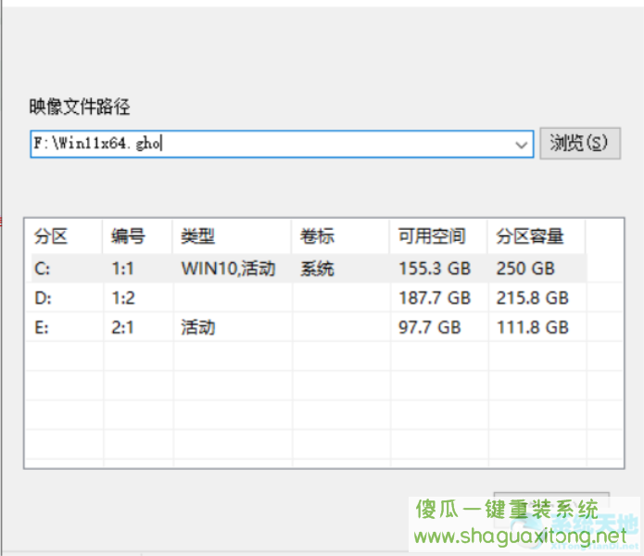This screenshot has width=644, height=556.
Task: Click the 可用空间 column header
Action: 438,236
